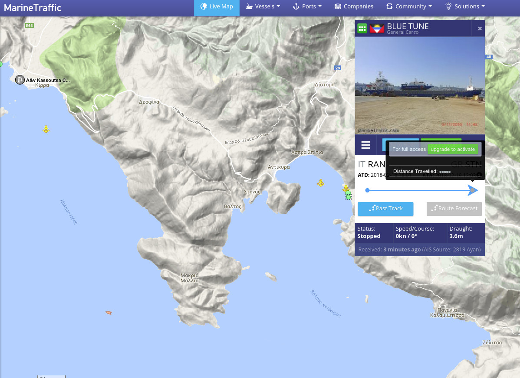Click the Route Forecast button
The width and height of the screenshot is (520, 378).
(454, 209)
